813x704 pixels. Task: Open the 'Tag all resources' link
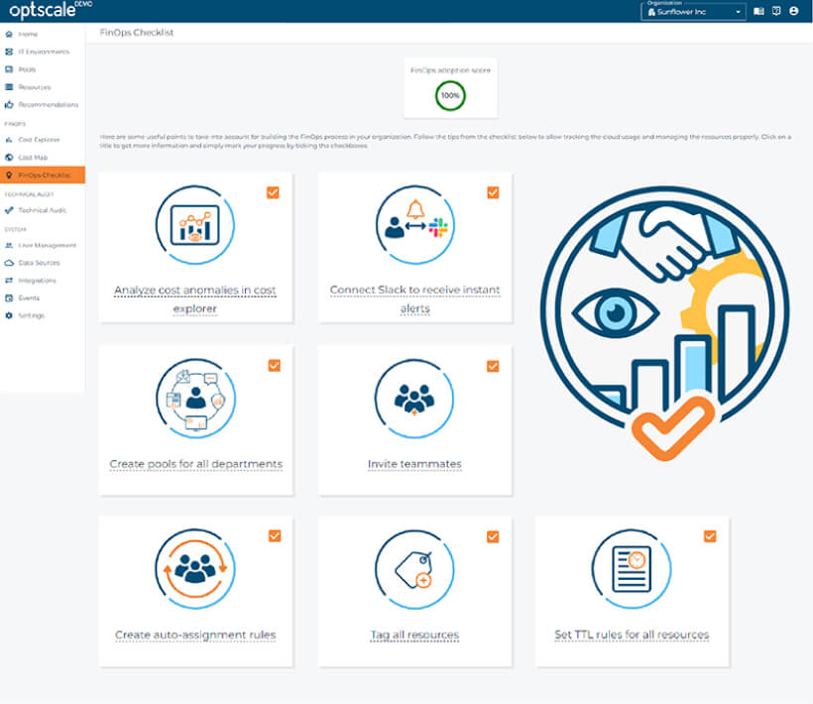point(414,635)
